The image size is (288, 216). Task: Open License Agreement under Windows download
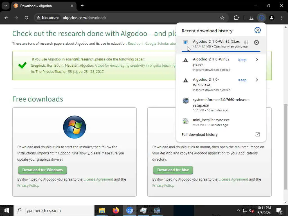(98, 179)
